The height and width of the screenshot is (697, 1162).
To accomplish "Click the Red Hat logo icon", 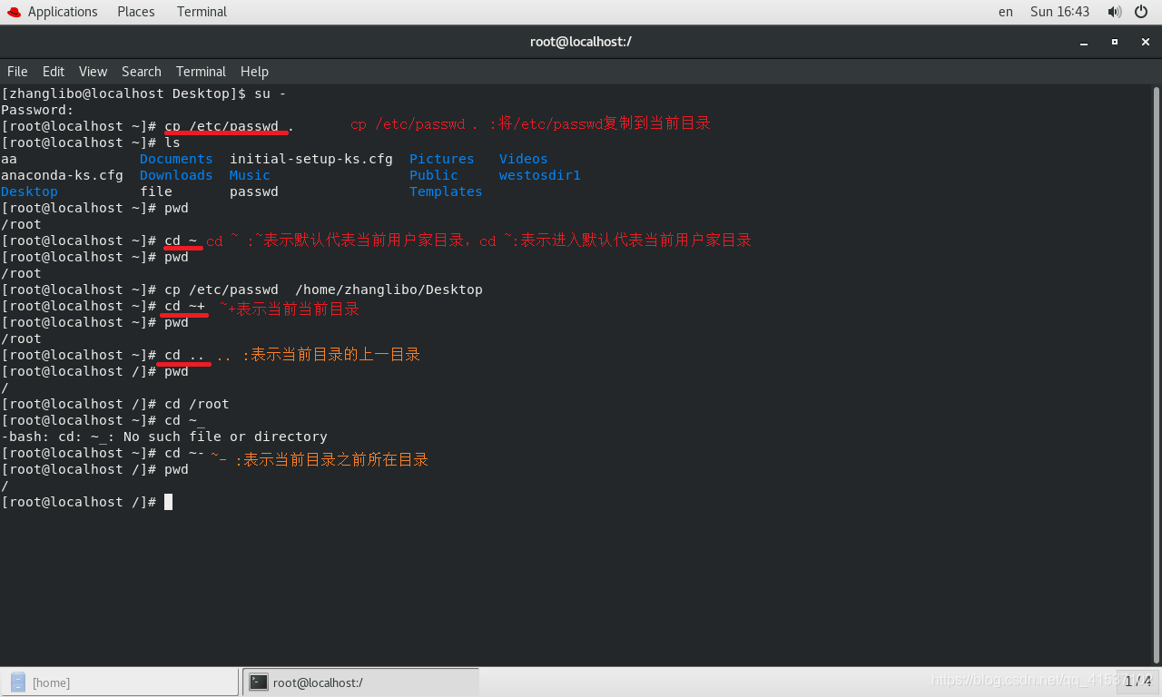I will tap(14, 12).
